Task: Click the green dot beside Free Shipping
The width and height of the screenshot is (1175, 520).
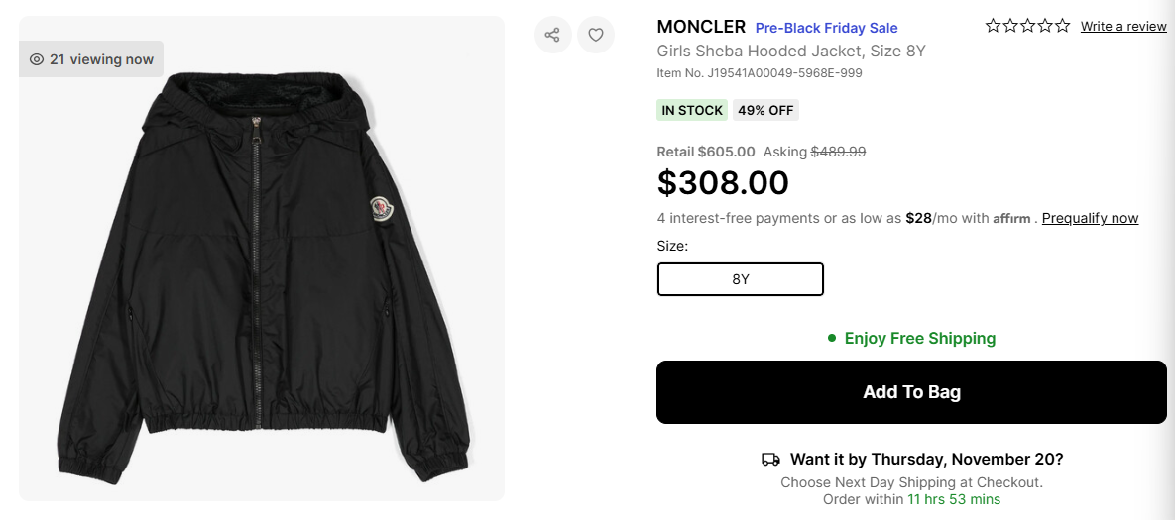Action: pos(832,339)
